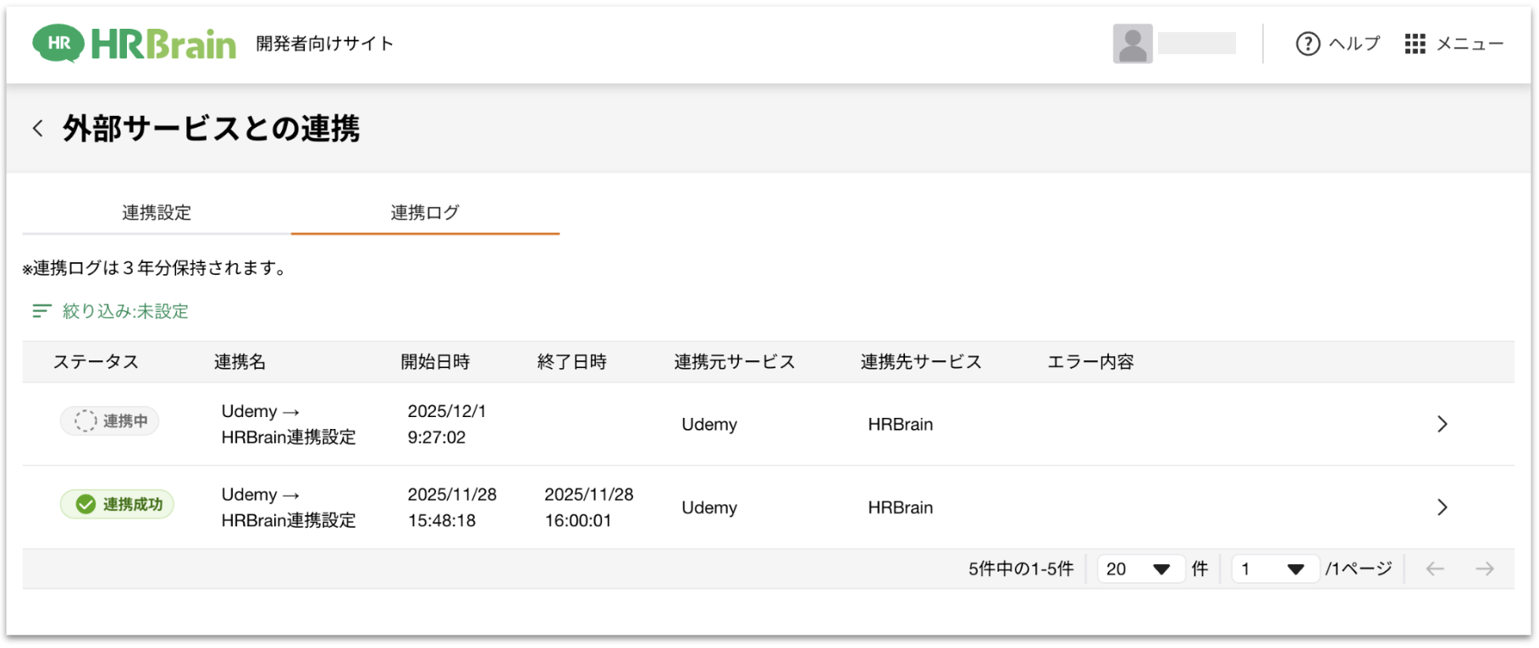This screenshot has height=648, width=1539.
Task: Click the 開始日時 column header
Action: (435, 362)
